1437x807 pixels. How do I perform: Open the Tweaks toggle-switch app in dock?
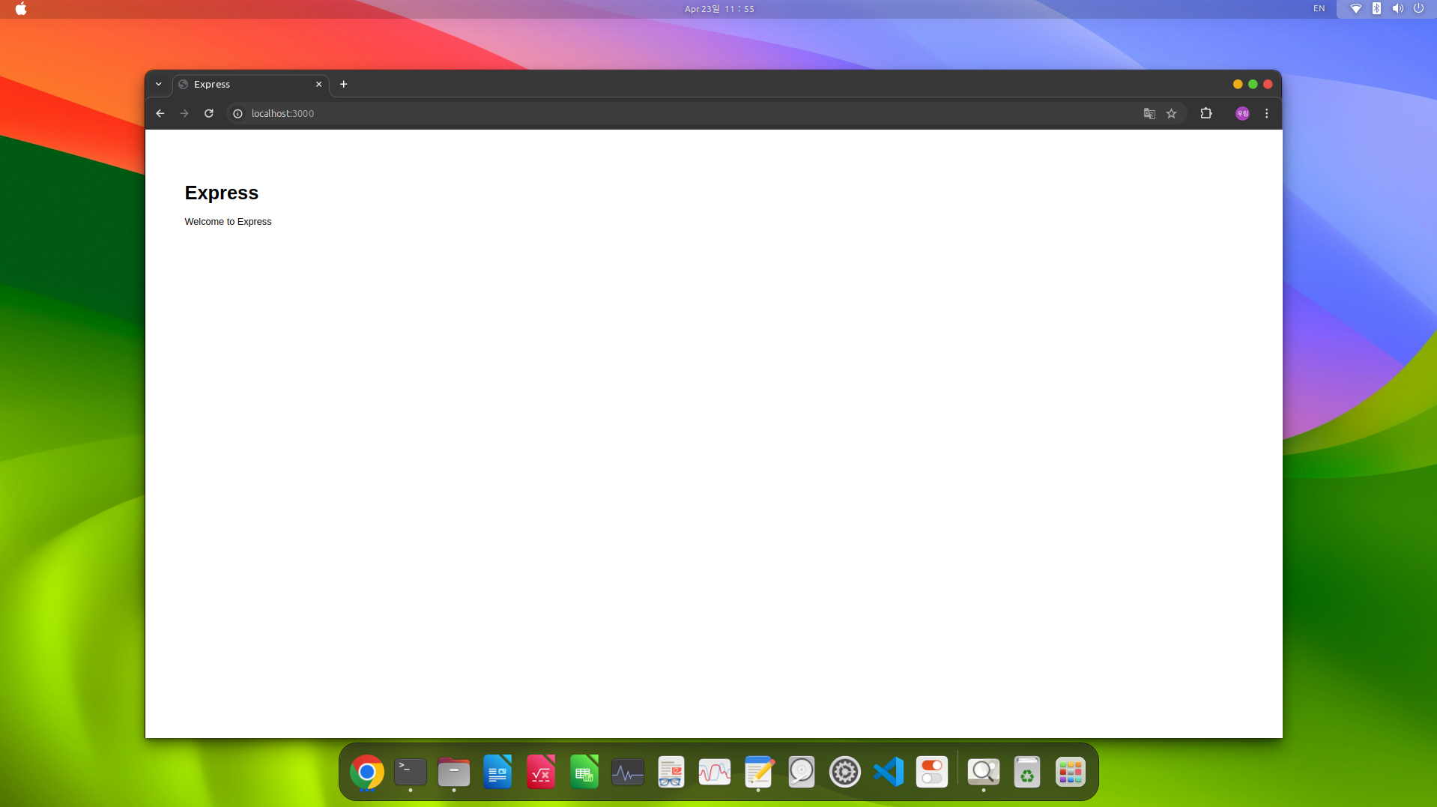tap(932, 772)
